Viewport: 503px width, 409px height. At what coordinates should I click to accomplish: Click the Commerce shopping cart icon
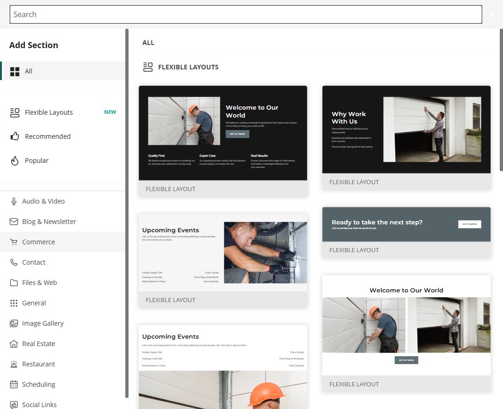point(14,242)
